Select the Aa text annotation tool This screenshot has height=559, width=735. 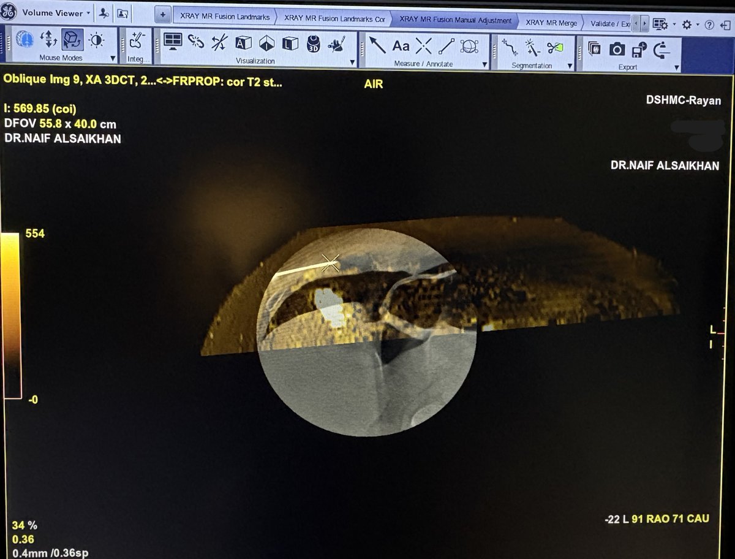401,46
